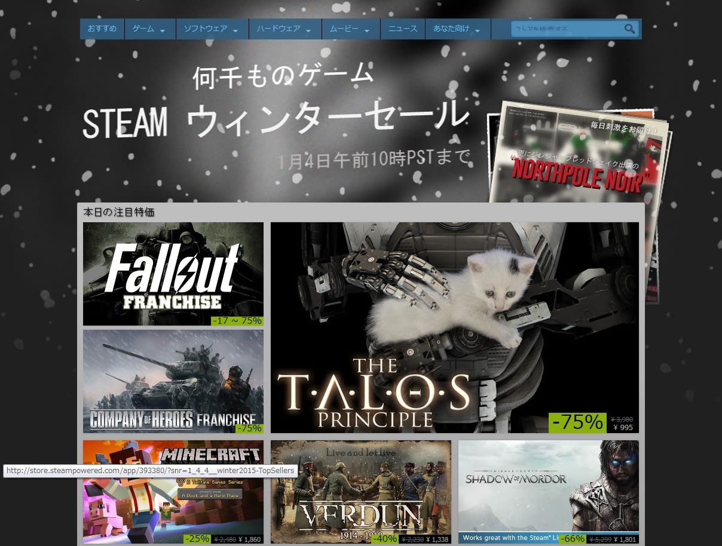Viewport: 722px width, 546px height.
Task: Click the ¥ 1,338 Verdun price
Action: pyautogui.click(x=437, y=539)
